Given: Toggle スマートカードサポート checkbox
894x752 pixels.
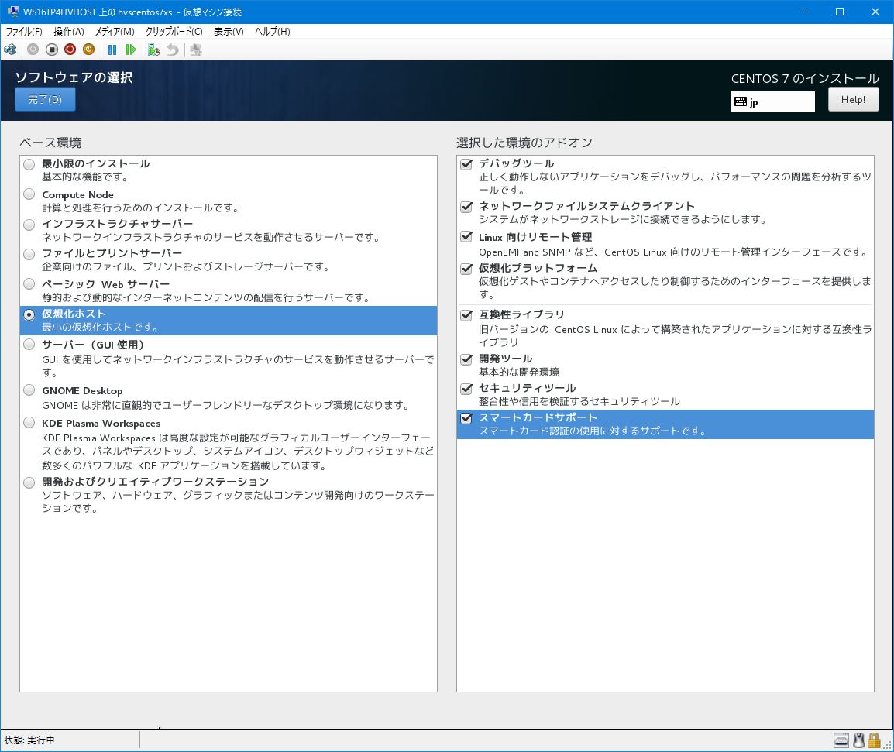Looking at the screenshot, I should tap(466, 418).
